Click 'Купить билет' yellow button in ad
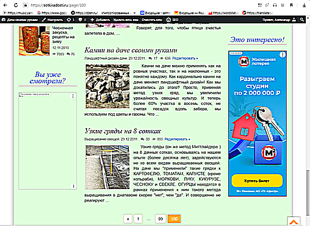This screenshot has height=226, width=310. click(x=257, y=181)
